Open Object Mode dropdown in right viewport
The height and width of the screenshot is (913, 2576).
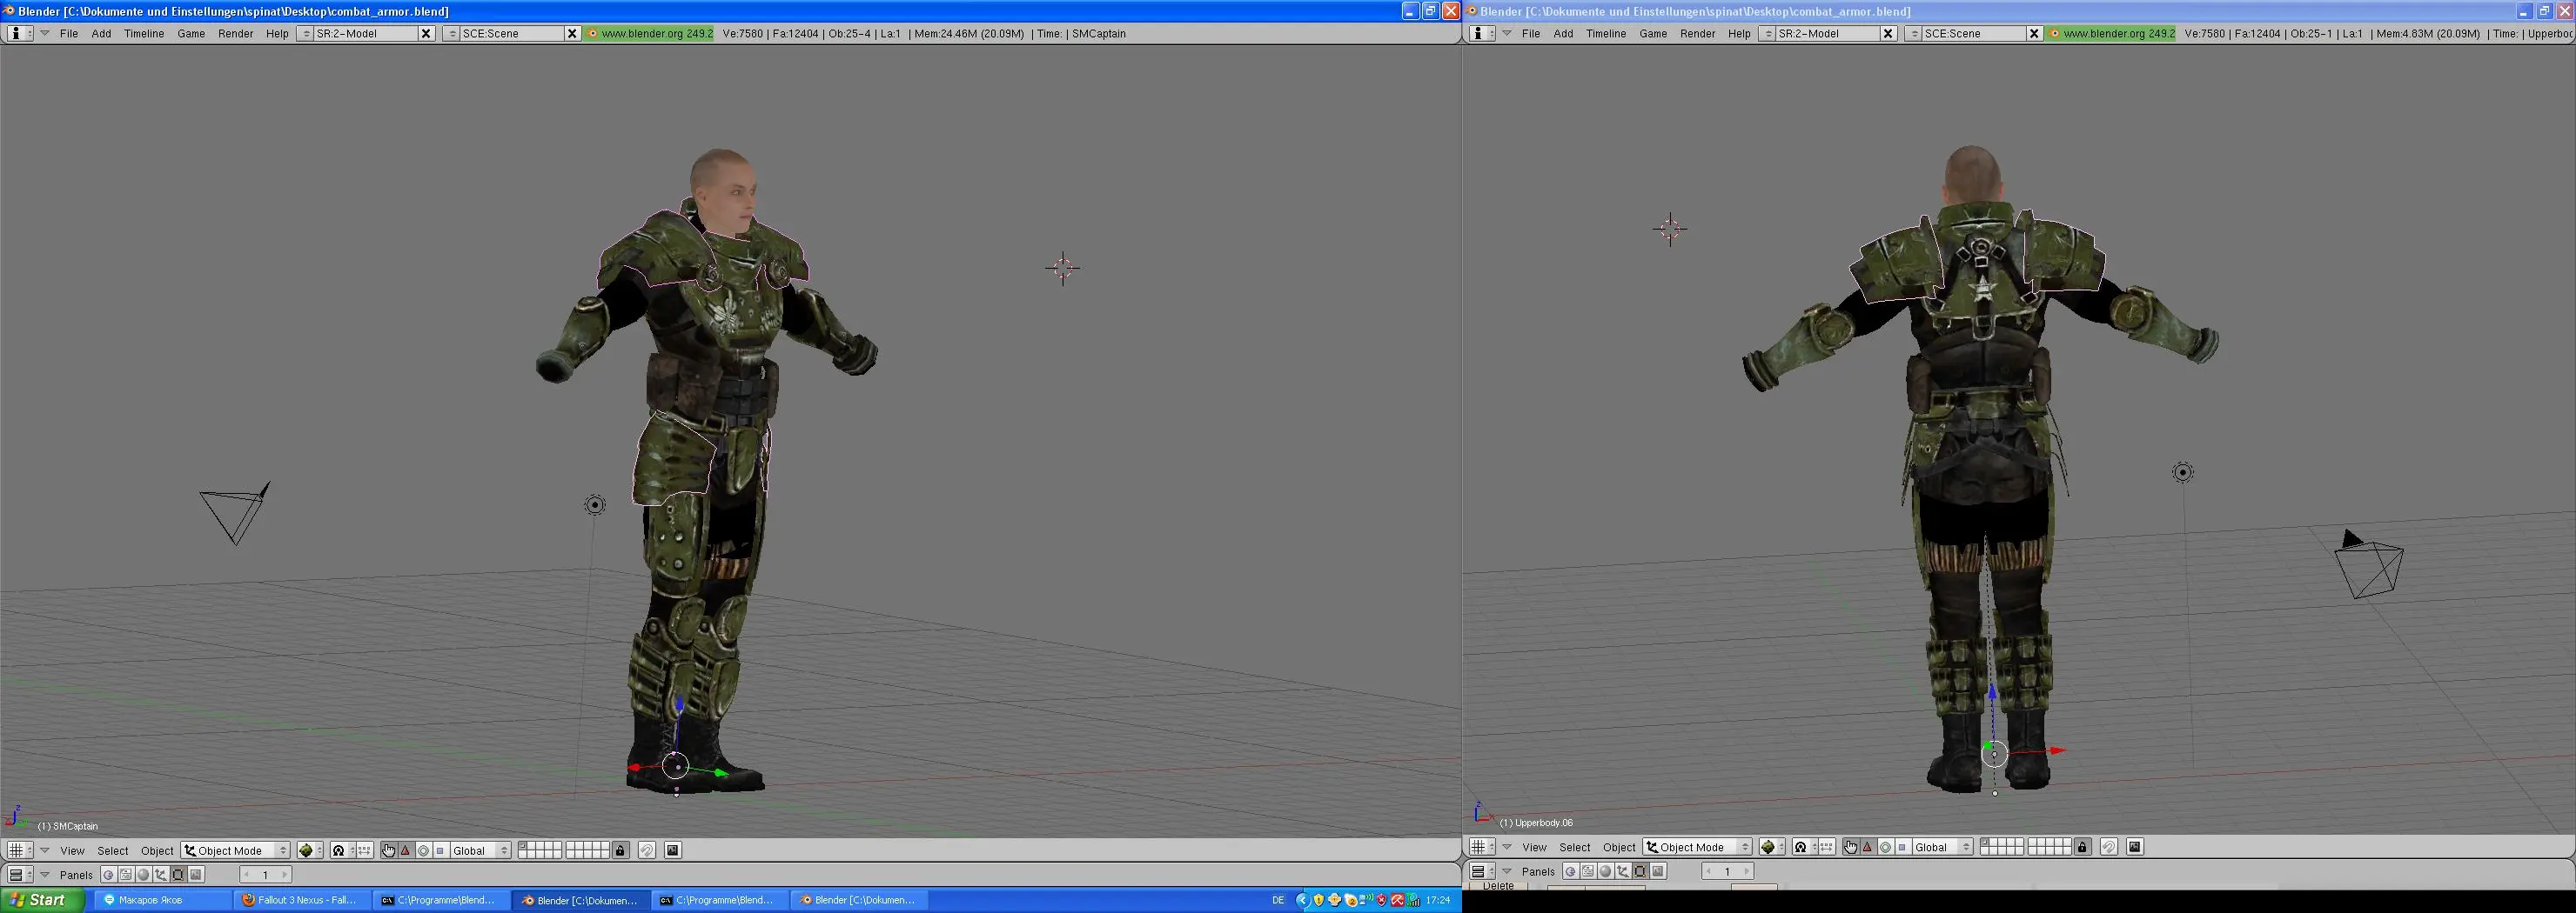click(x=1697, y=847)
